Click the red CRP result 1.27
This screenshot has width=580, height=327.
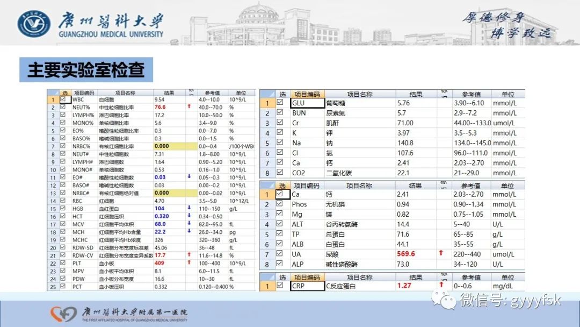(x=404, y=286)
